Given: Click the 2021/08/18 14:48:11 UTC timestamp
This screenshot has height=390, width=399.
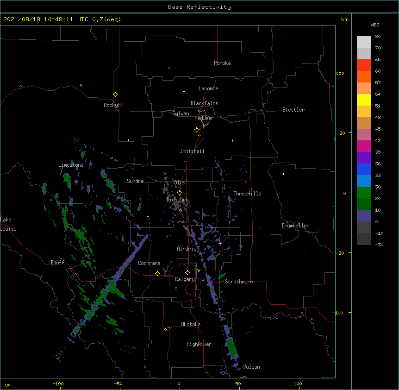Looking at the screenshot, I should (x=45, y=19).
